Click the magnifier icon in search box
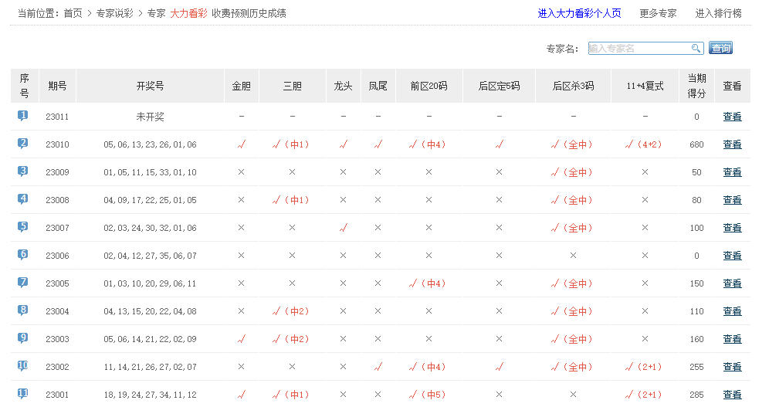769x407 pixels. pyautogui.click(x=696, y=49)
